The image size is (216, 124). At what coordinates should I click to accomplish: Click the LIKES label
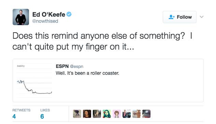(45, 110)
